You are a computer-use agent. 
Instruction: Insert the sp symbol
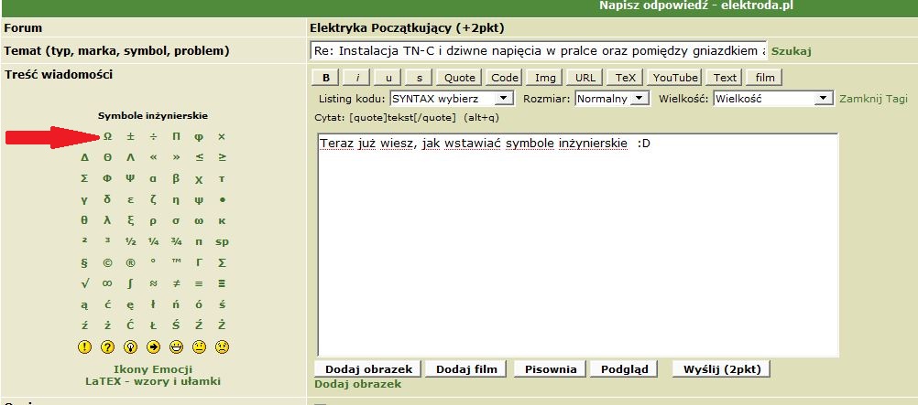coord(222,242)
